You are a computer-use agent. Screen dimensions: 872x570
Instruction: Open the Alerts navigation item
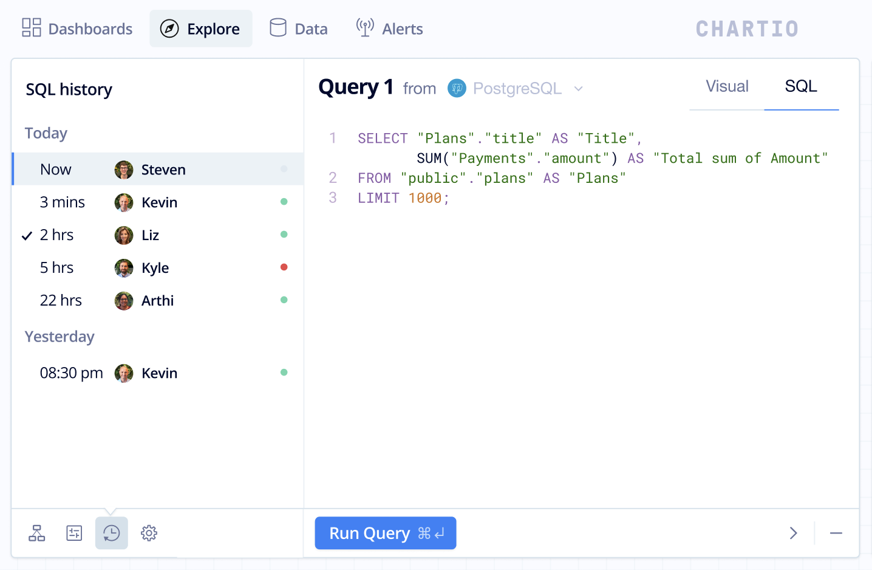tap(389, 29)
